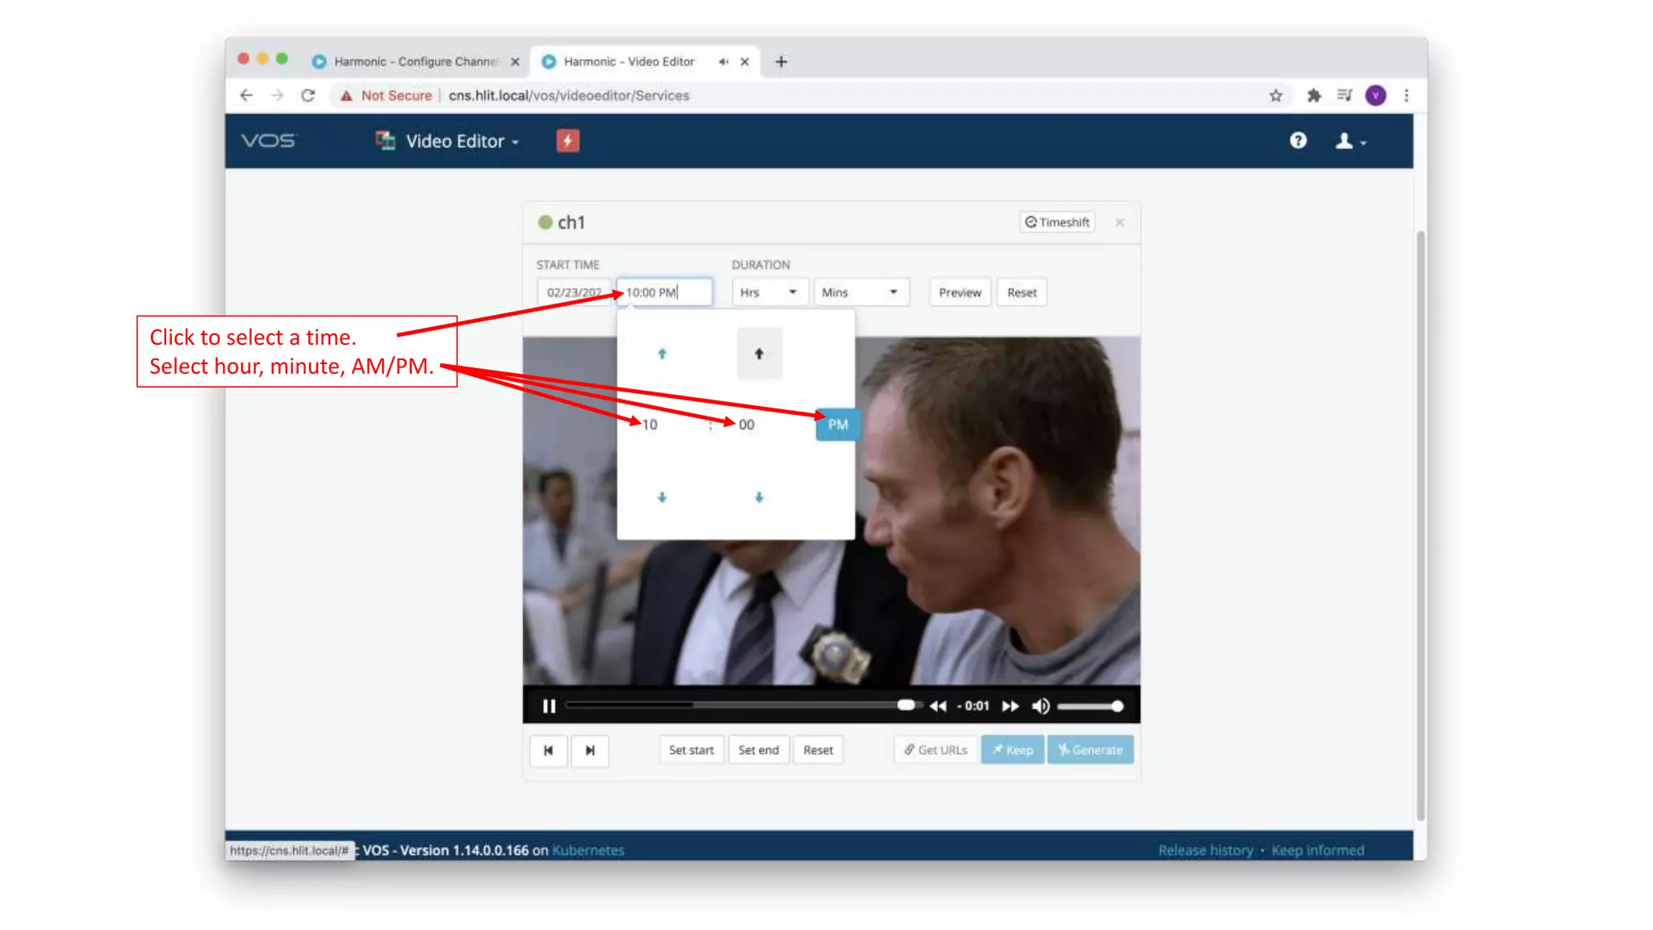Open the Hrs duration dropdown
Image resolution: width=1653 pixels, height=930 pixels.
768,292
